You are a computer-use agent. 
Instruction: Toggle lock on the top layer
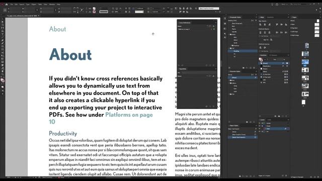tap(262, 123)
